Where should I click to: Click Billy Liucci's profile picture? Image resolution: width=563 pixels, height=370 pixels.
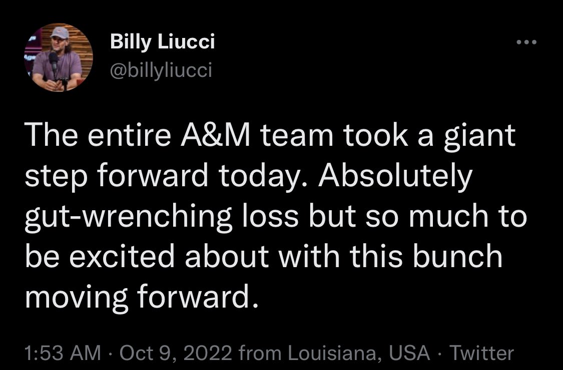click(x=59, y=57)
